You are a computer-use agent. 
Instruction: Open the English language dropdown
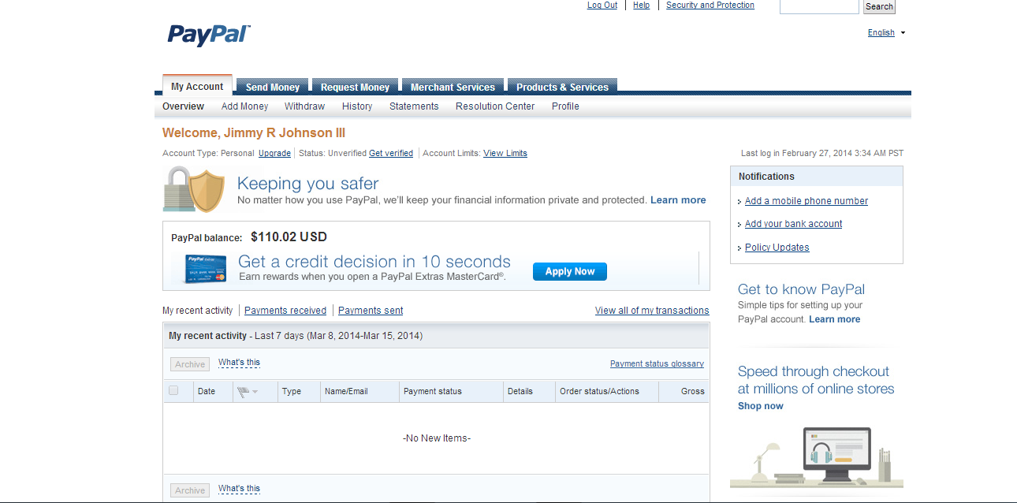pos(886,33)
